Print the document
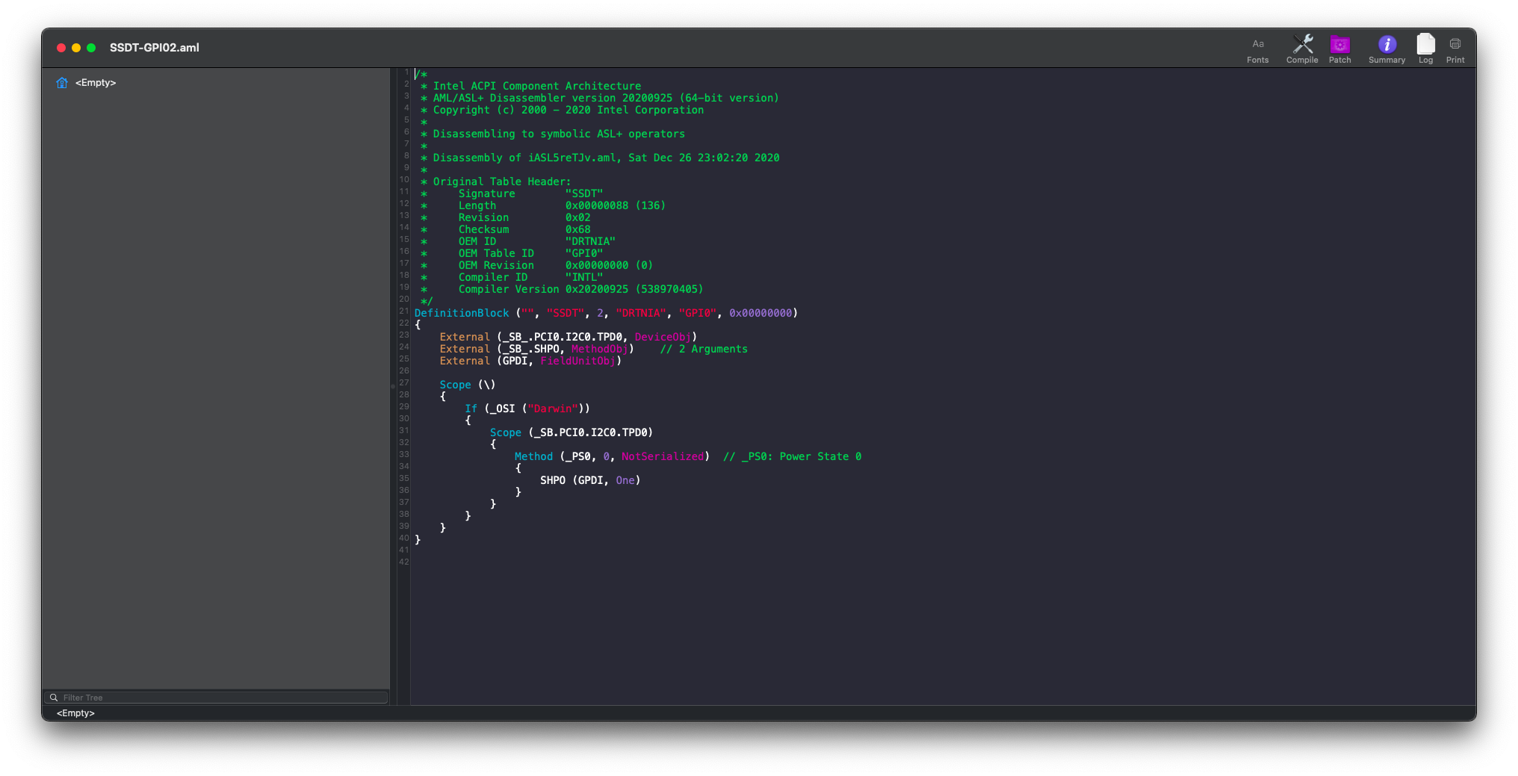 (x=1455, y=49)
